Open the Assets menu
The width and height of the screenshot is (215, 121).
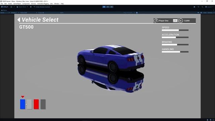10,4
